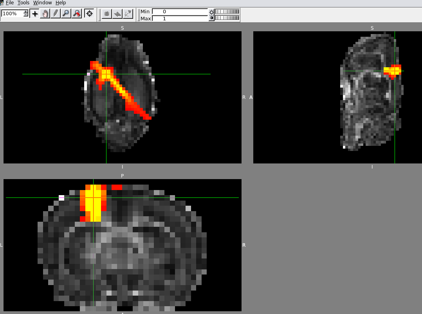Open the Tools menu
422x314 pixels.
(23, 3)
